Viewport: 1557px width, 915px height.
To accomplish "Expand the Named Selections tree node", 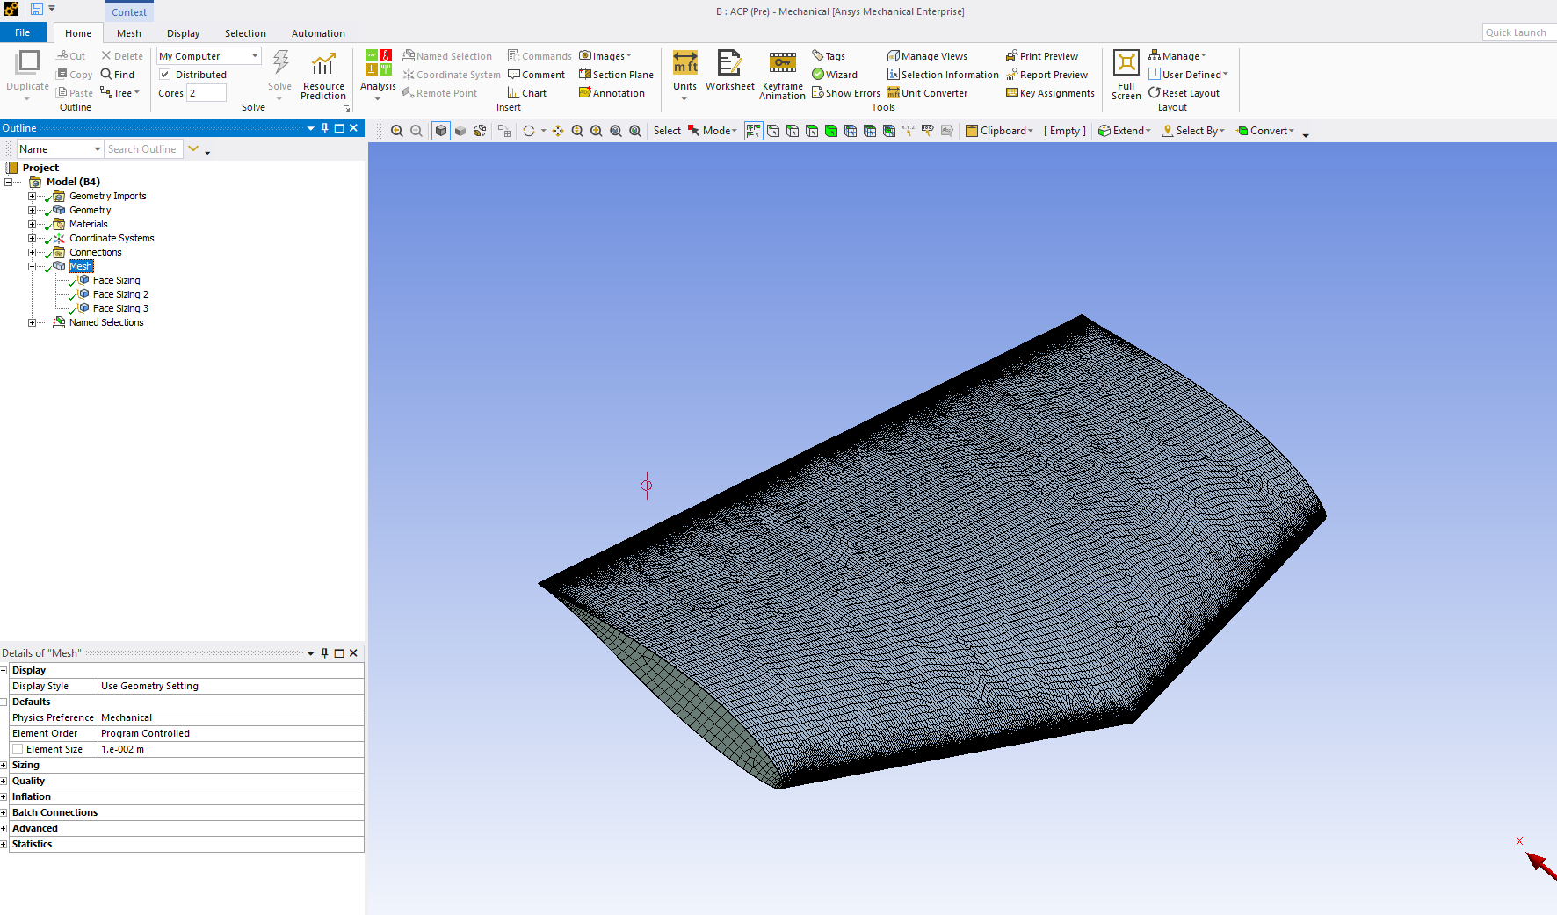I will 32,322.
